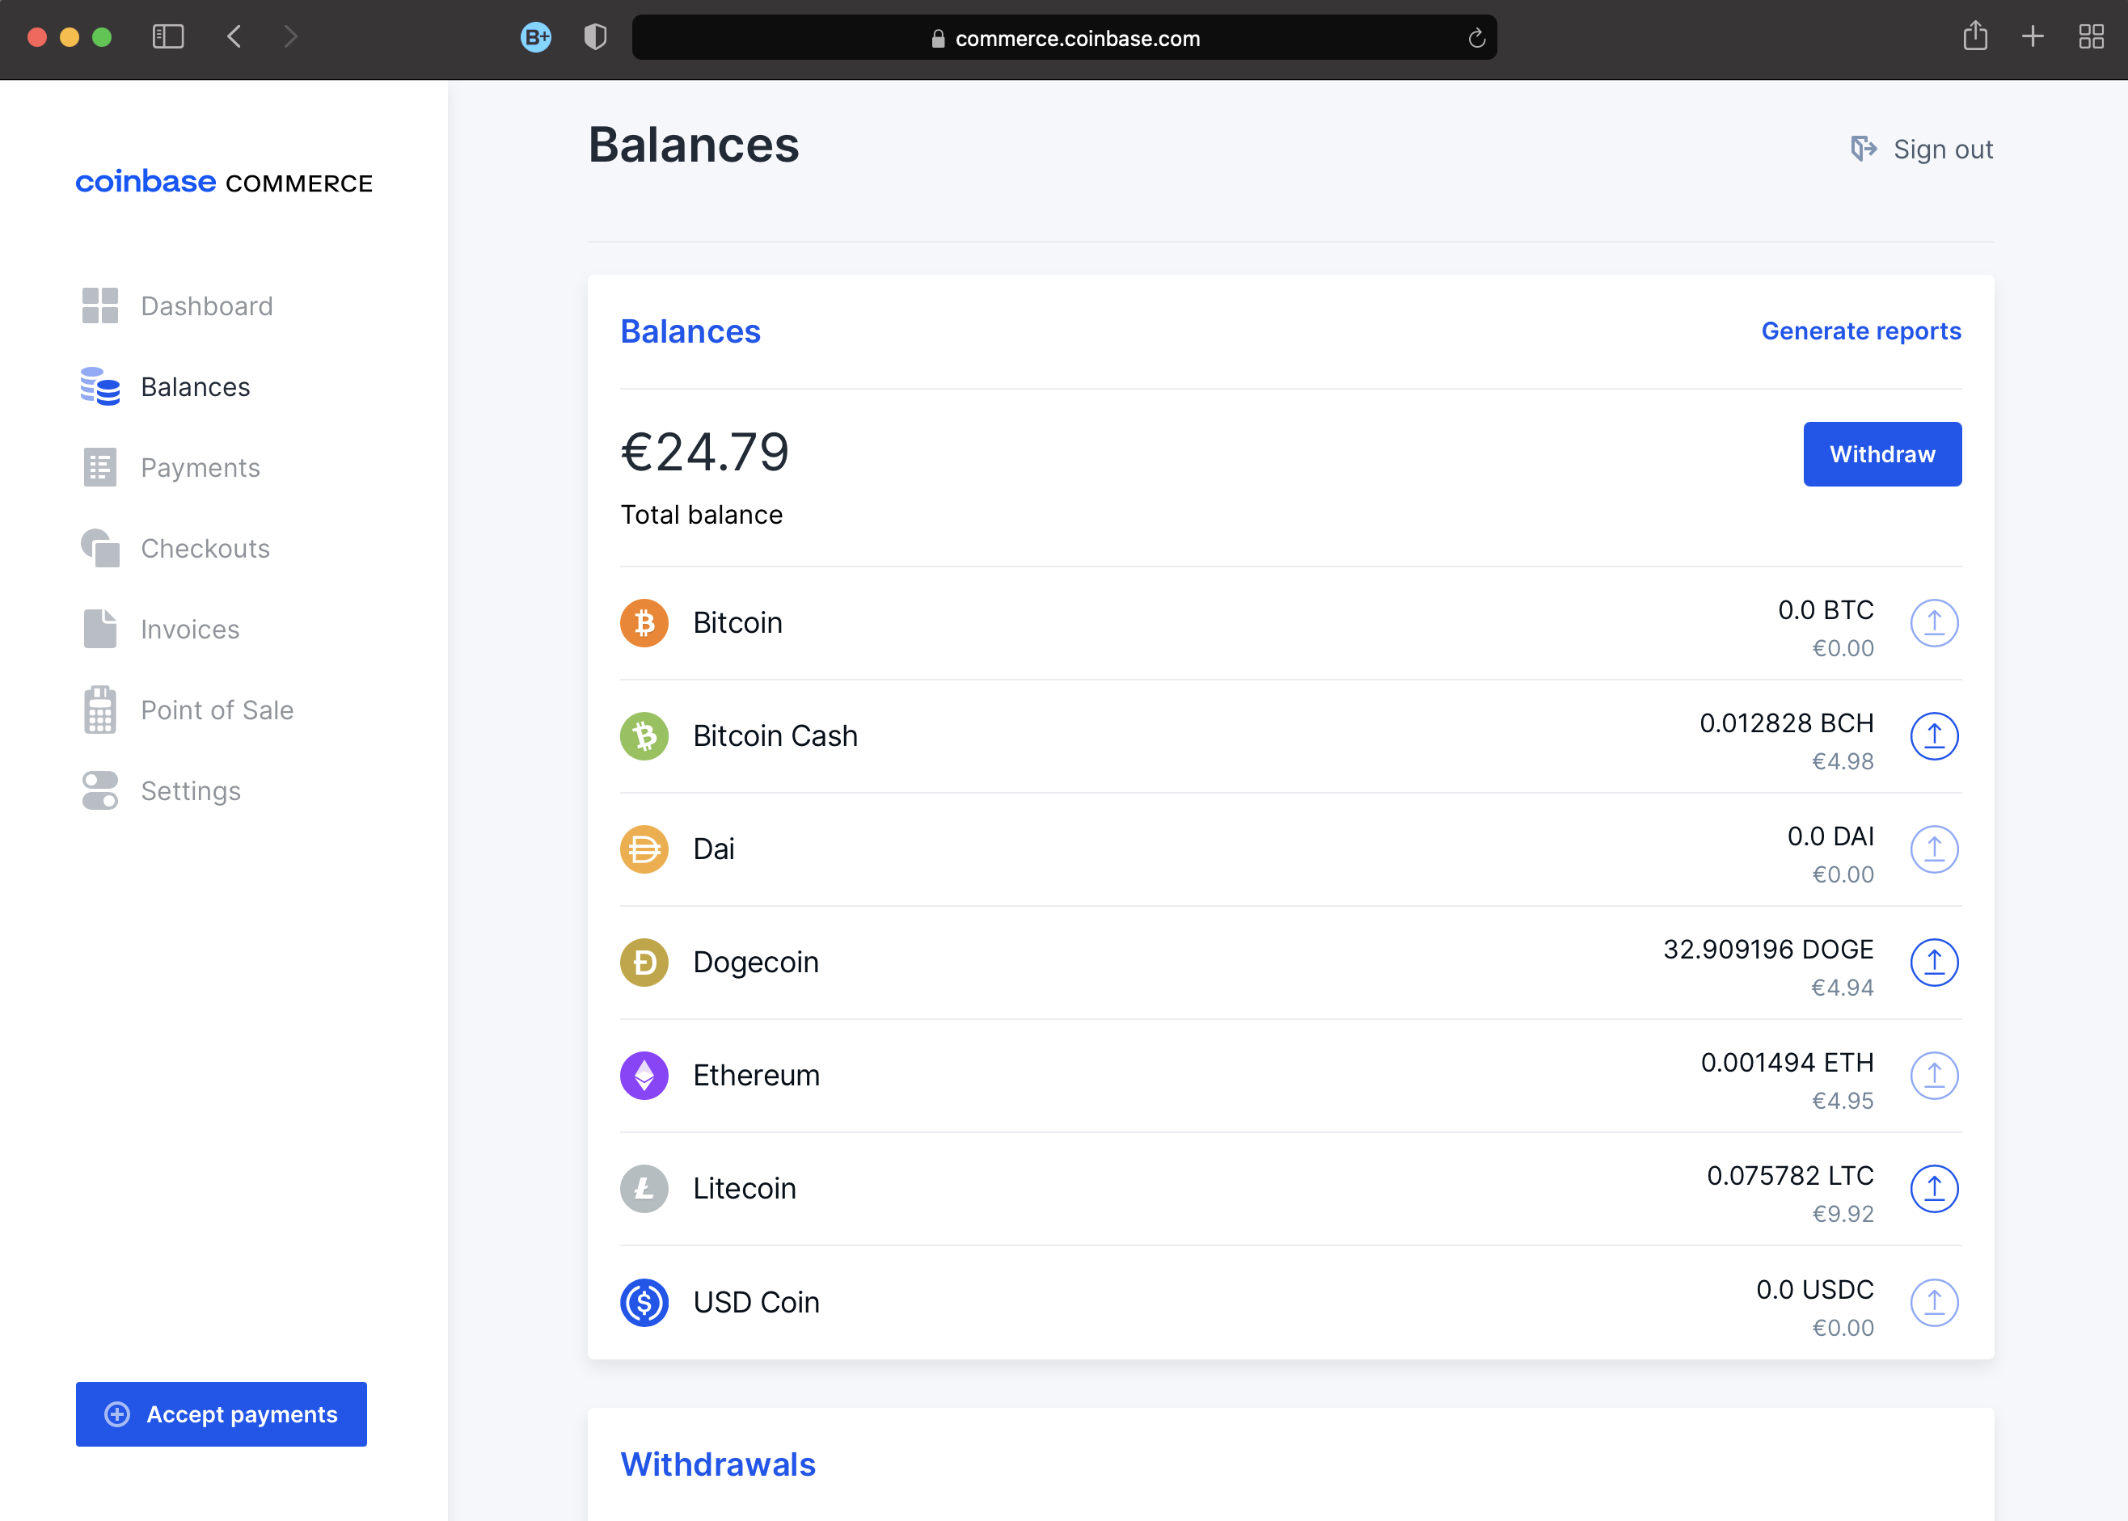The image size is (2128, 1521).
Task: Click the Withdraw button
Action: click(x=1881, y=454)
